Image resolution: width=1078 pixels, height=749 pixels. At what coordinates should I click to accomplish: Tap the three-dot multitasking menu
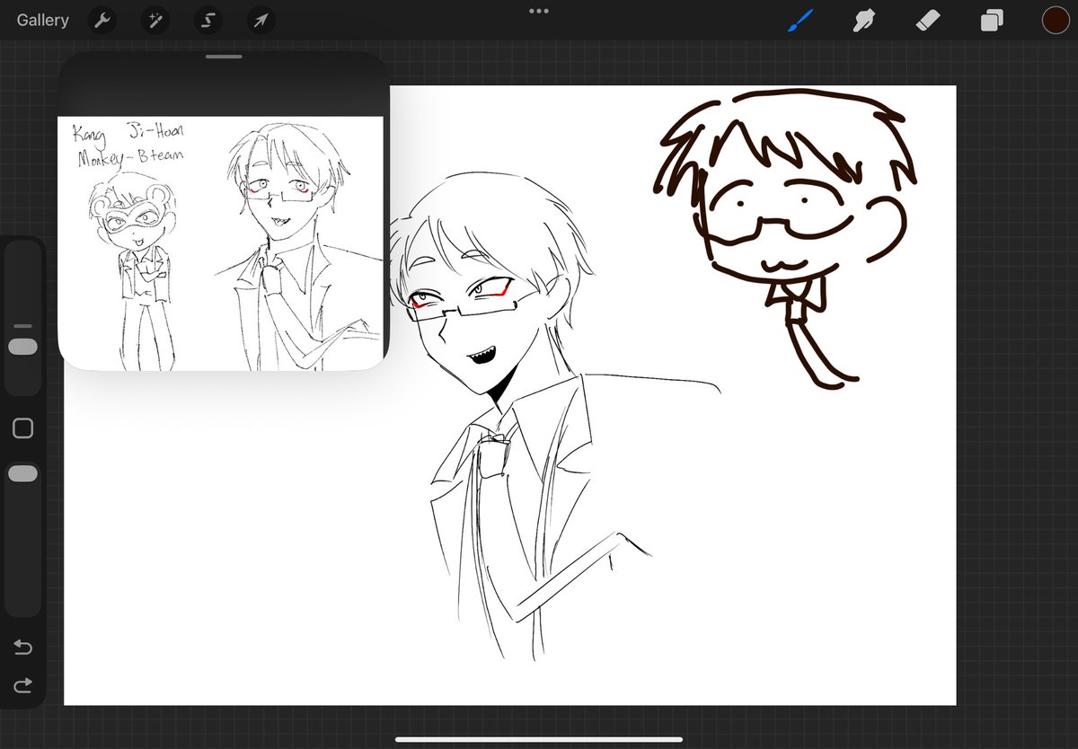coord(539,11)
